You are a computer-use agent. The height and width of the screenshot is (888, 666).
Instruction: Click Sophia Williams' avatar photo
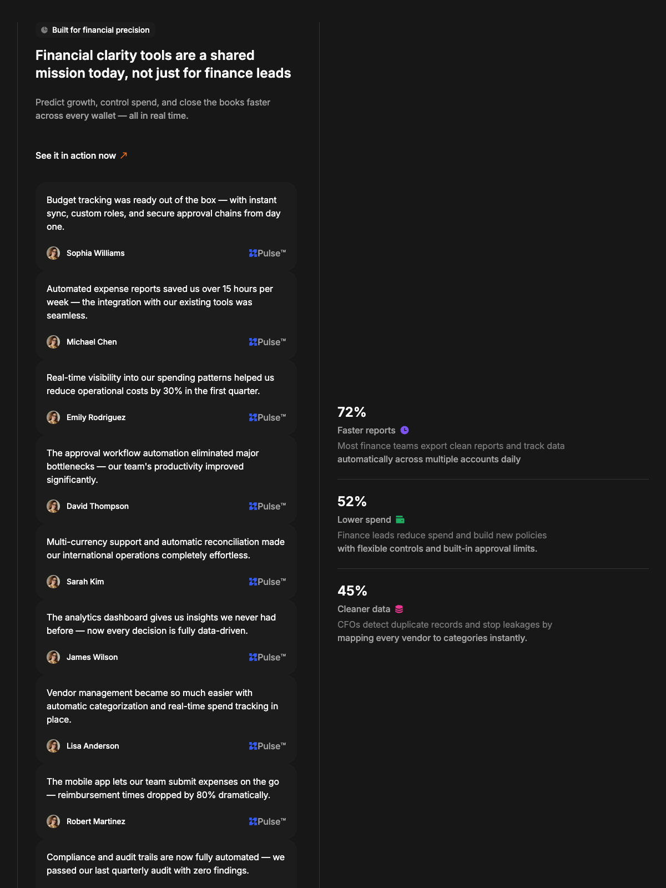[x=53, y=253]
